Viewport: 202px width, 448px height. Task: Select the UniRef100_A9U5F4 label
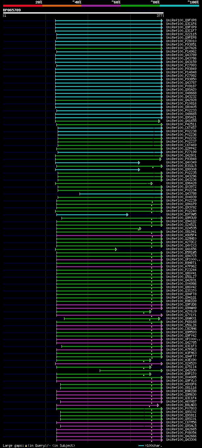coord(181,235)
